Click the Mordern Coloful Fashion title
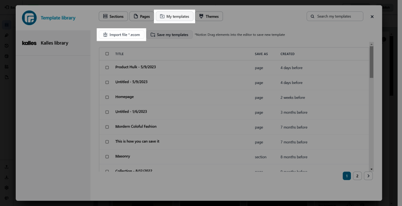Viewport: 402px width, 206px height. [x=136, y=127]
